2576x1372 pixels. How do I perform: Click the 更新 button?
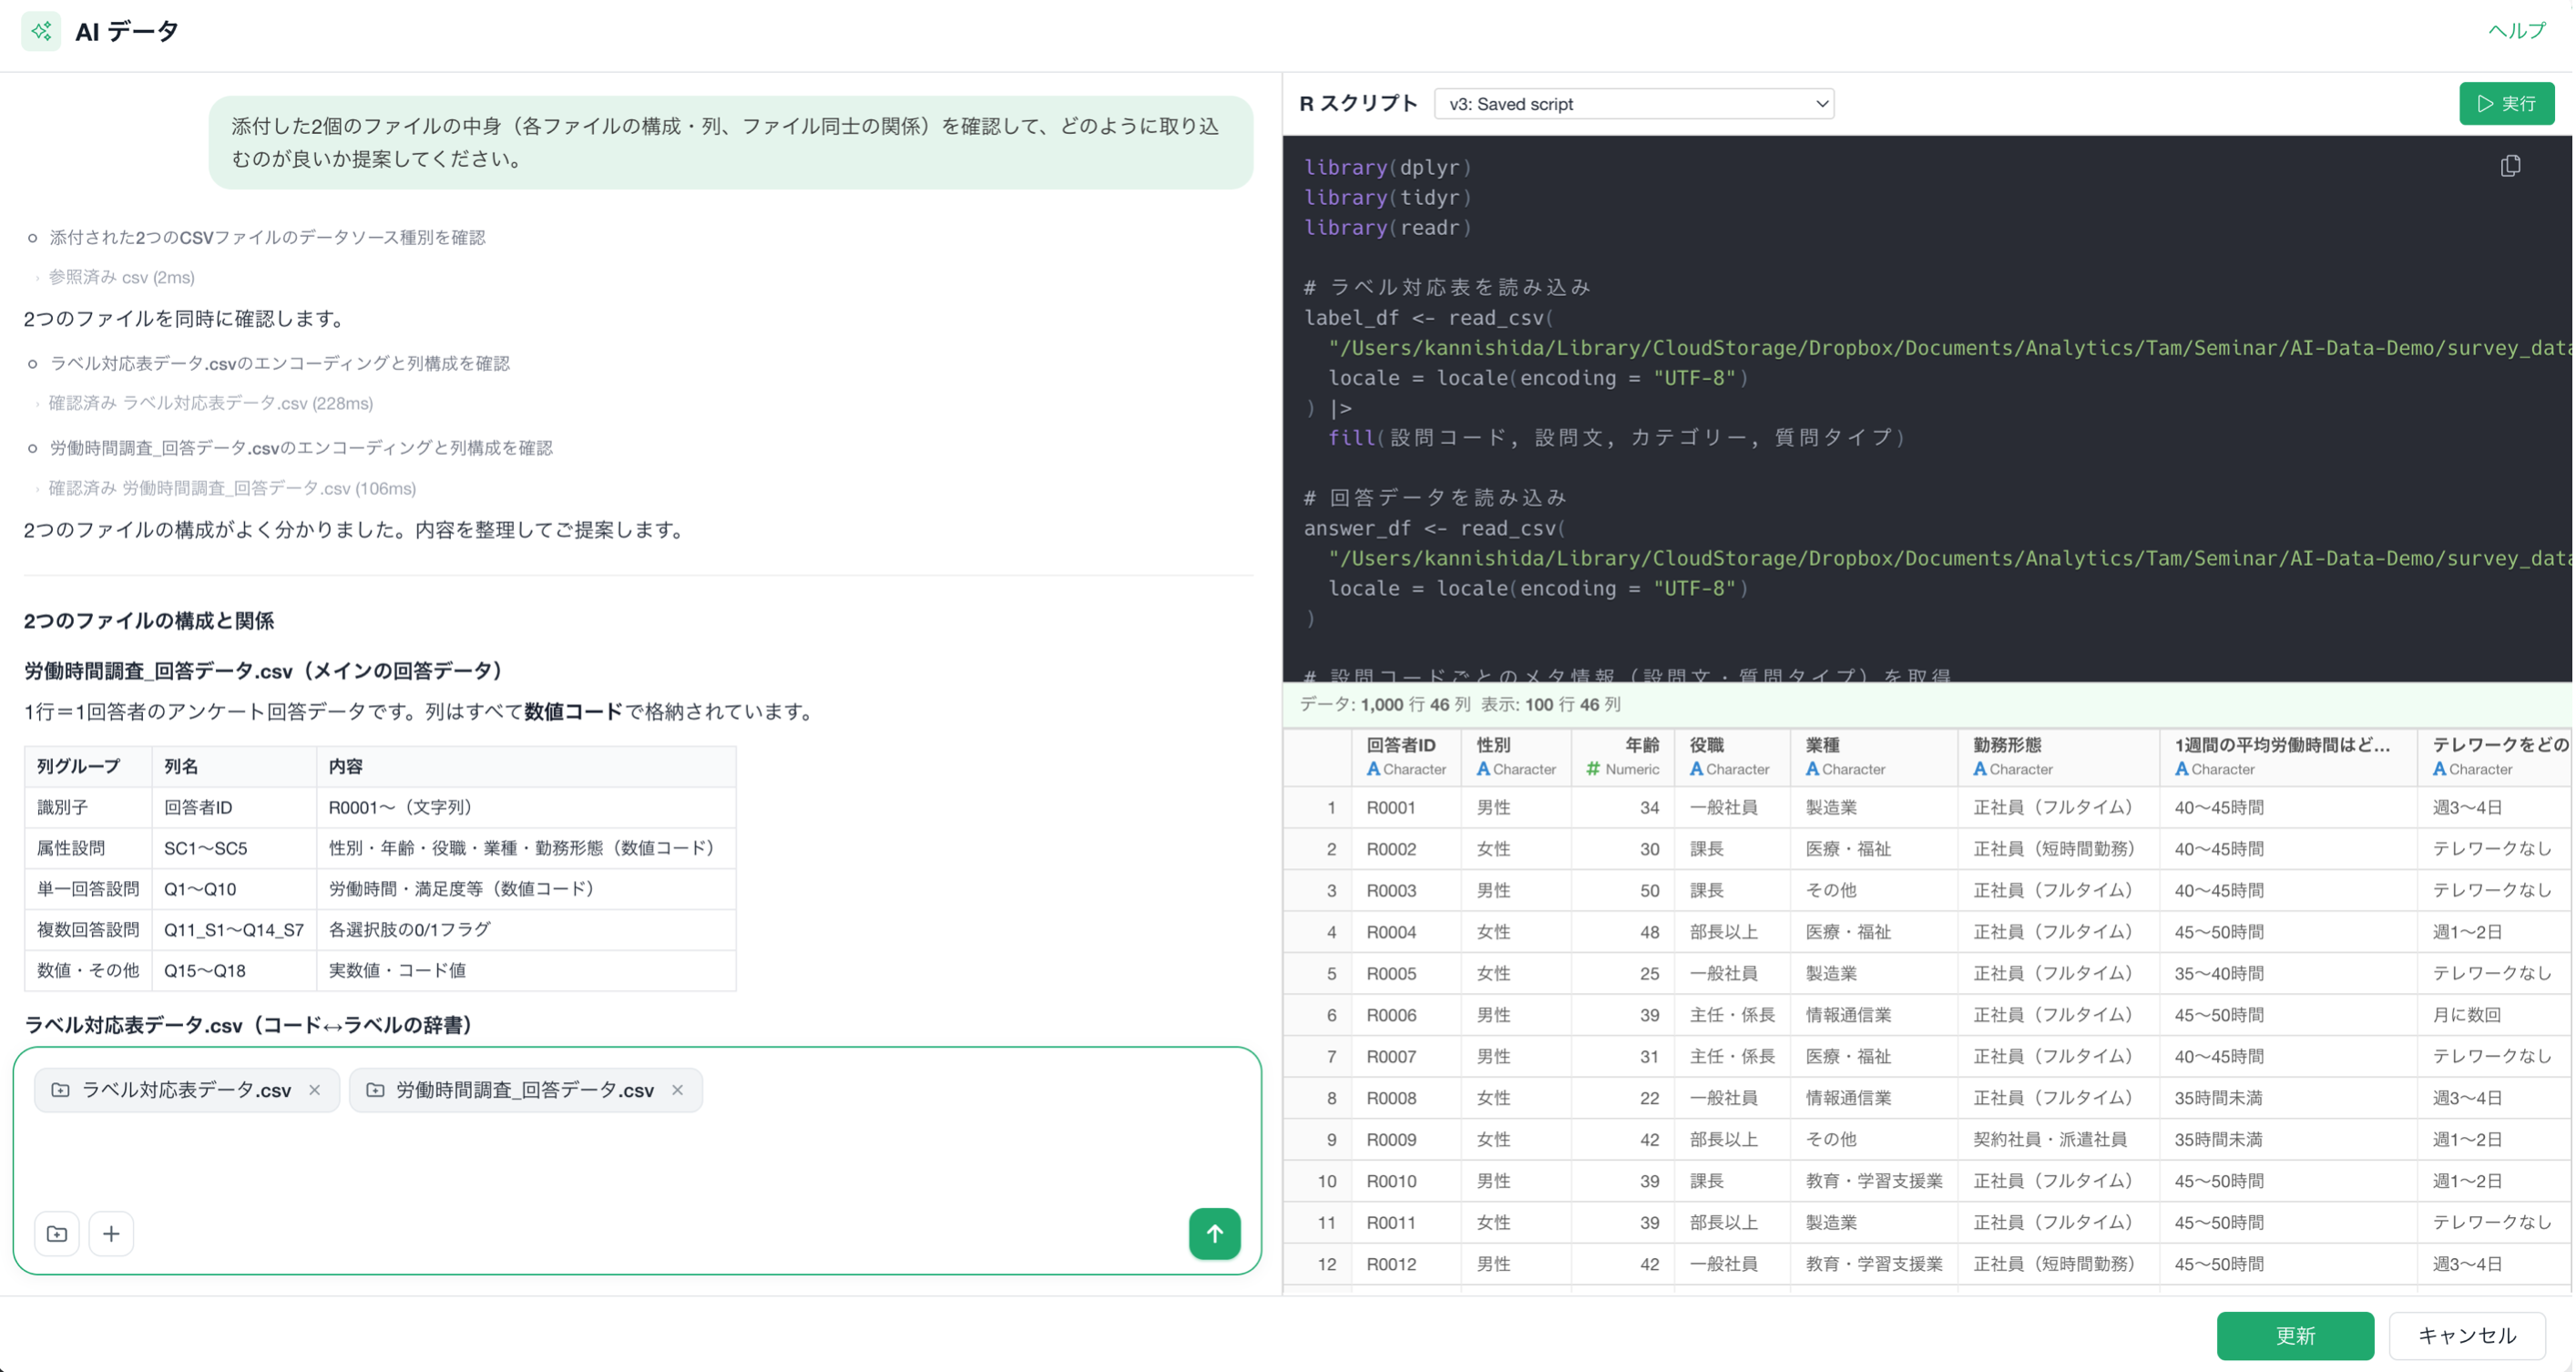coord(2295,1336)
